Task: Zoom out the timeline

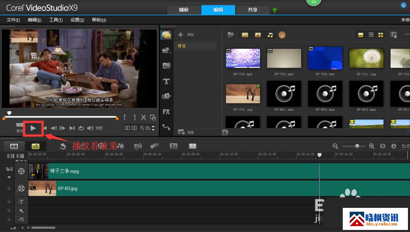Action: (335, 146)
